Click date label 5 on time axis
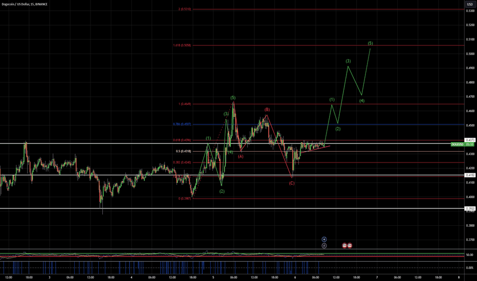477x281 pixels. pos(213,277)
